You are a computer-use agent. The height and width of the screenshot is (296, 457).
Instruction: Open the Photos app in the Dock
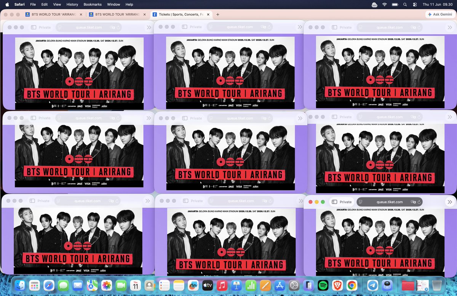coord(107,285)
